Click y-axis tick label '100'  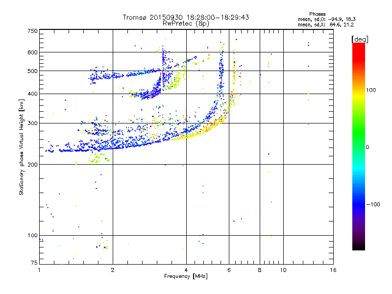(x=32, y=235)
